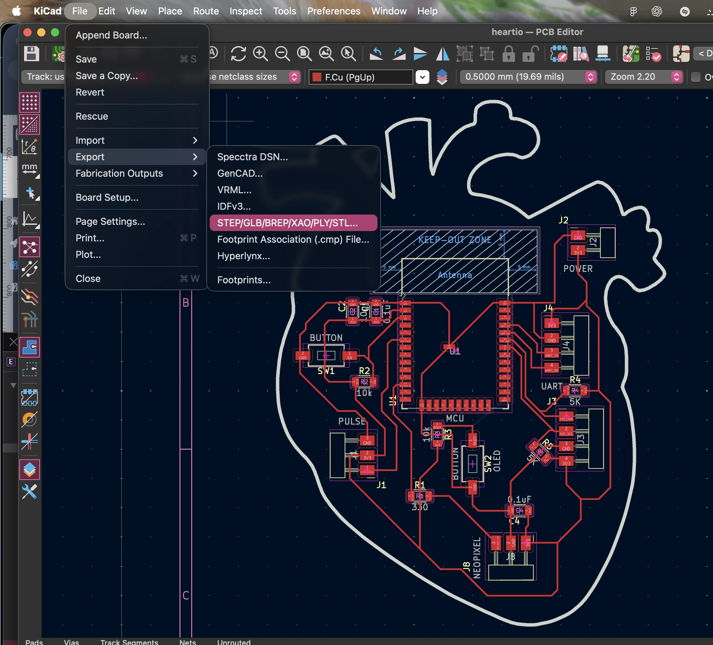This screenshot has height=645, width=713.
Task: Select STEP/GLB/BREP/XAO/PLY/STL export option
Action: pos(293,223)
